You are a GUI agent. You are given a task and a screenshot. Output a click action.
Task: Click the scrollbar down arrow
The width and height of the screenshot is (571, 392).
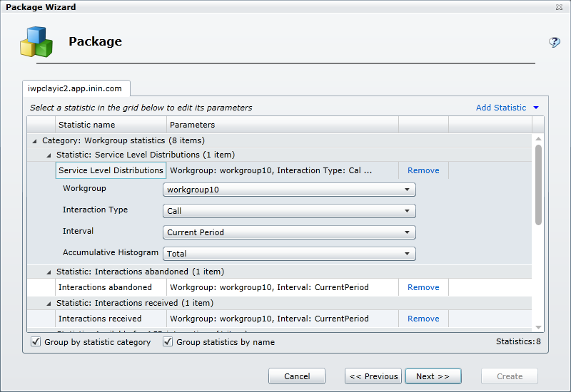tap(538, 326)
